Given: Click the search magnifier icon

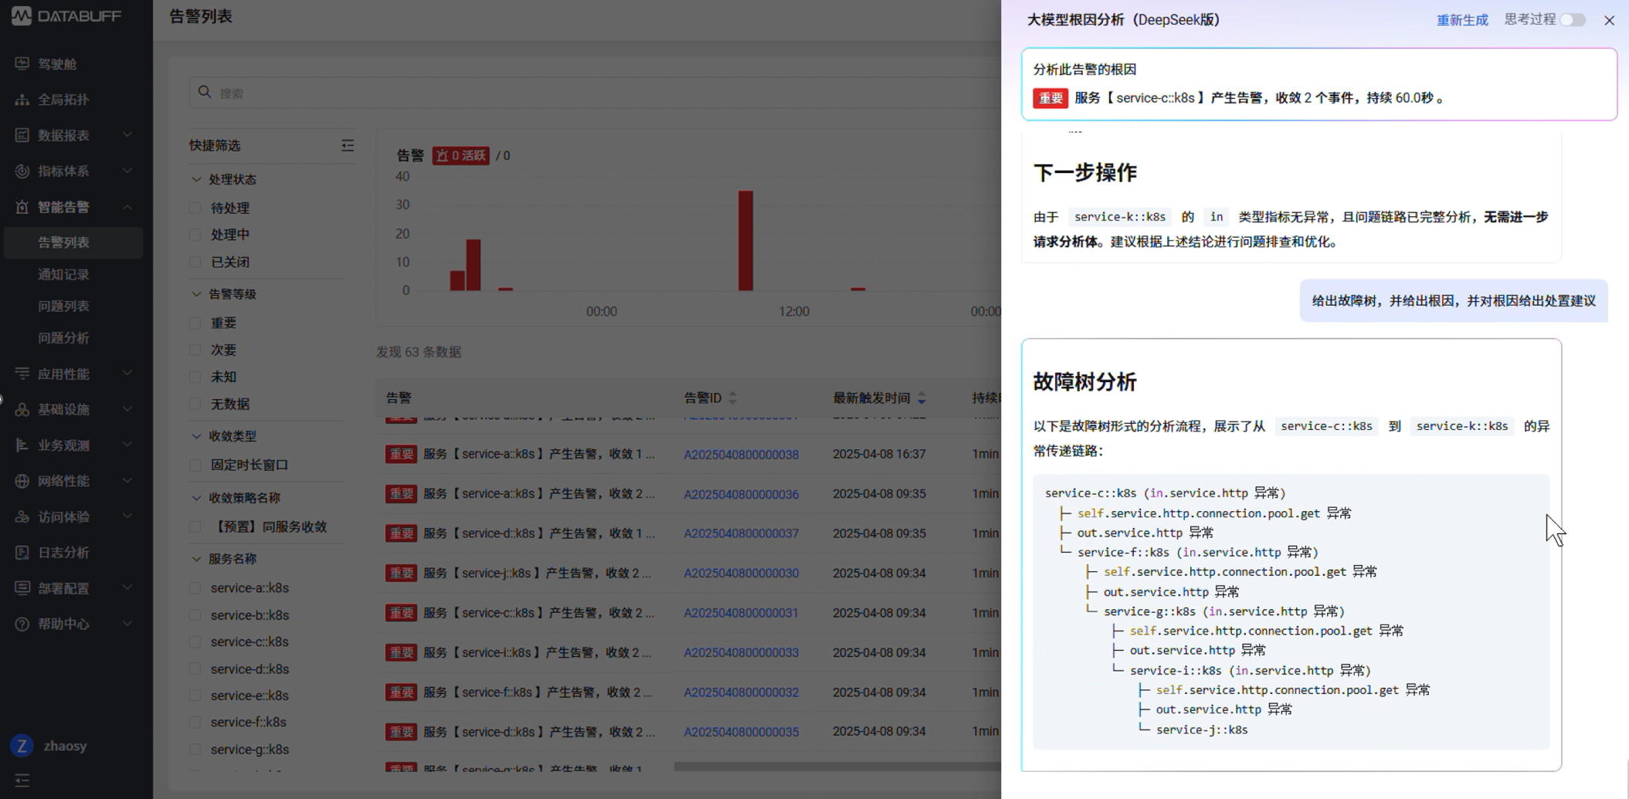Looking at the screenshot, I should 205,92.
